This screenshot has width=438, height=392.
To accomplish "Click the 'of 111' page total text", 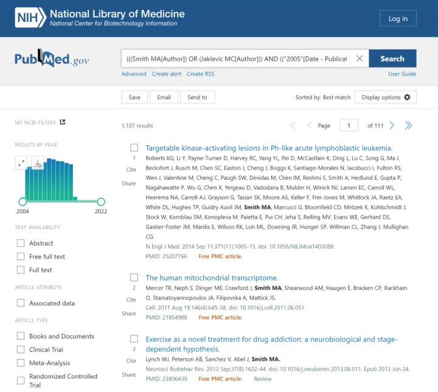I will [x=375, y=126].
